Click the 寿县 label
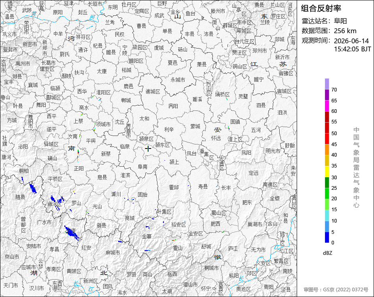This screenshot has height=297, width=374. tap(203, 187)
